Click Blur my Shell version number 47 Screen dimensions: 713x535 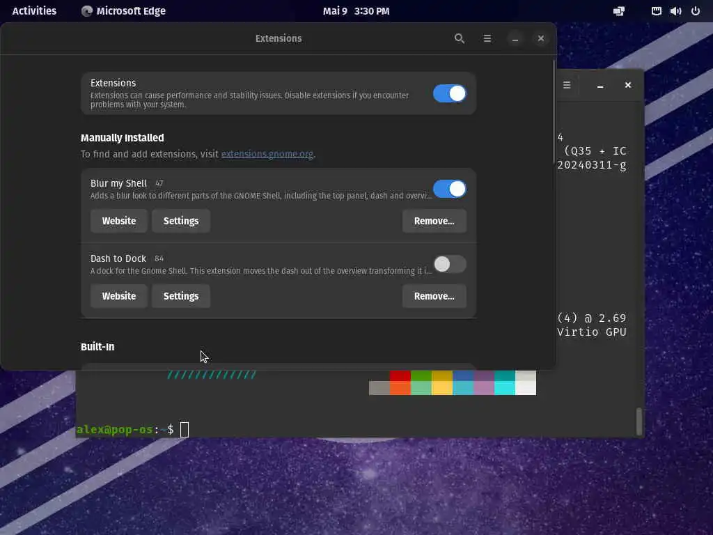tap(159, 183)
